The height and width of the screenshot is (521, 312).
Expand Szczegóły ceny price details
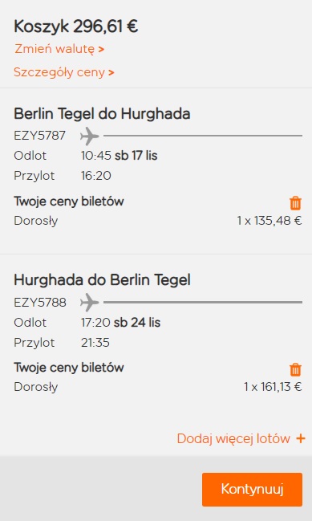point(63,72)
